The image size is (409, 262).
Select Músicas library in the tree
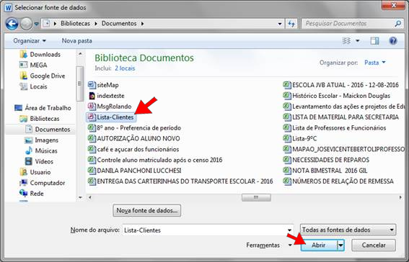(x=41, y=150)
